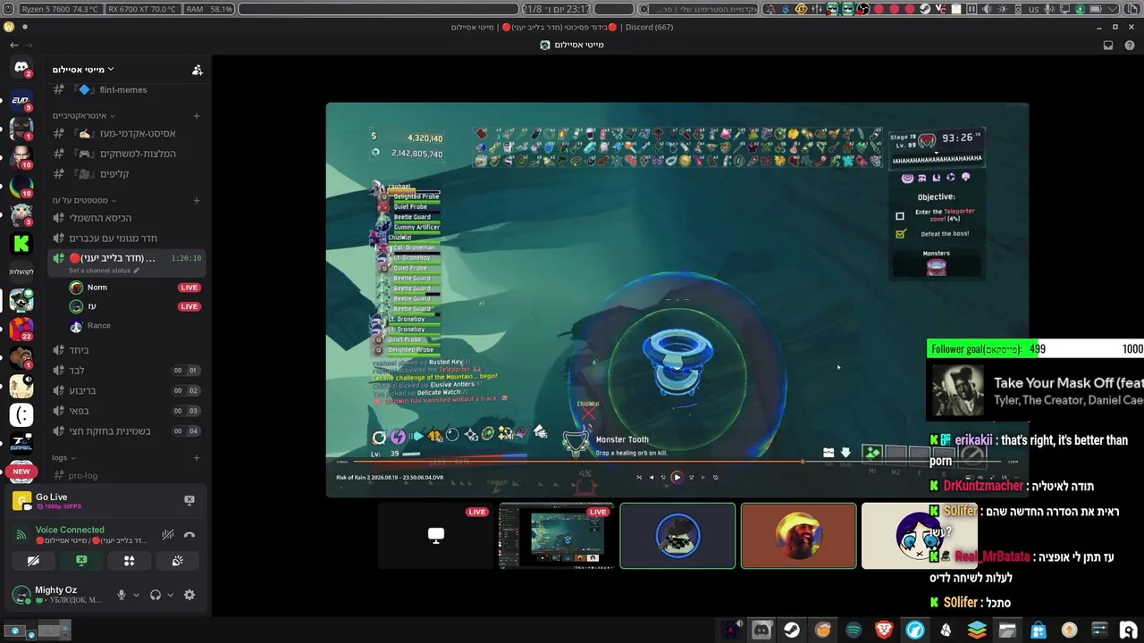Open the soundboard

point(177,561)
